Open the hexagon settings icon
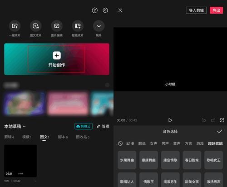Screen dimensions: 227x187 tap(105, 10)
